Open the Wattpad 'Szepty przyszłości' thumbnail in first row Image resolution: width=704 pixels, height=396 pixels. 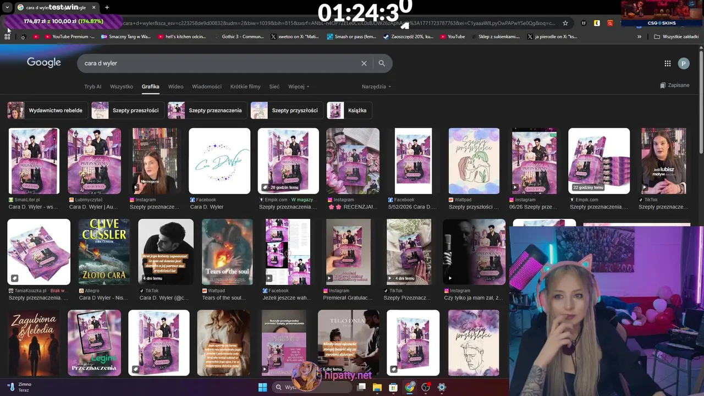(474, 161)
